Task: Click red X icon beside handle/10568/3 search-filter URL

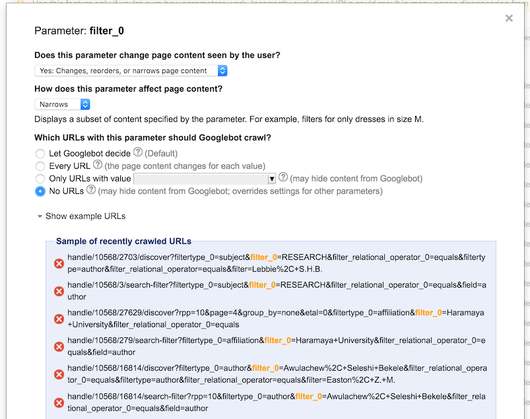Action: pyautogui.click(x=59, y=291)
